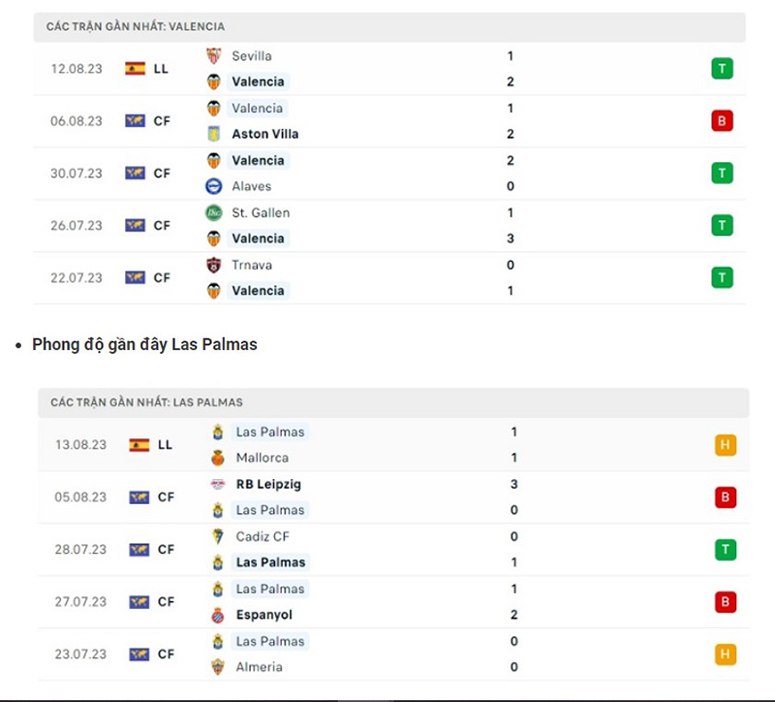This screenshot has height=702, width=775.
Task: Click the RB Leipzig team logo
Action: (215, 484)
